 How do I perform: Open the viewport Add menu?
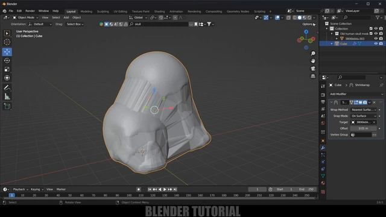click(66, 17)
